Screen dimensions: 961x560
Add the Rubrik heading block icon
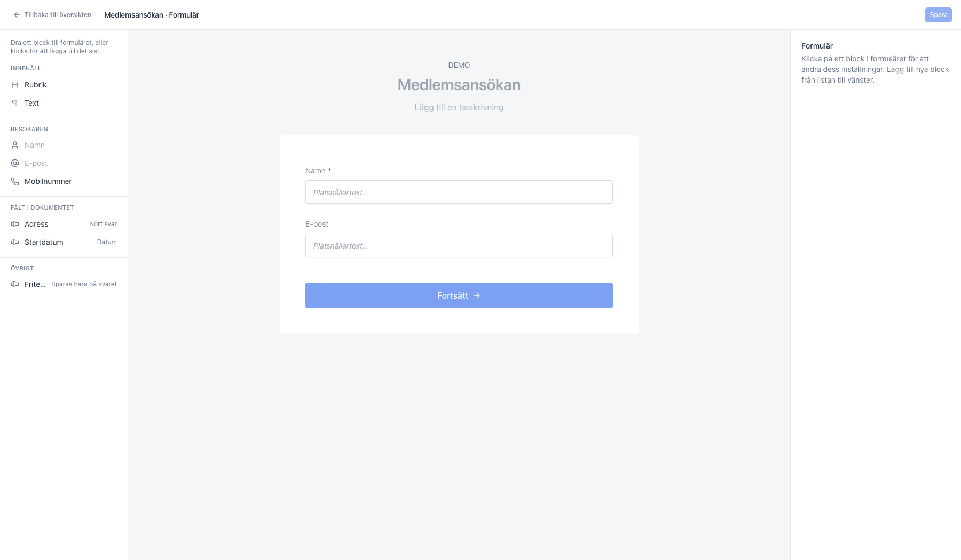click(x=15, y=85)
